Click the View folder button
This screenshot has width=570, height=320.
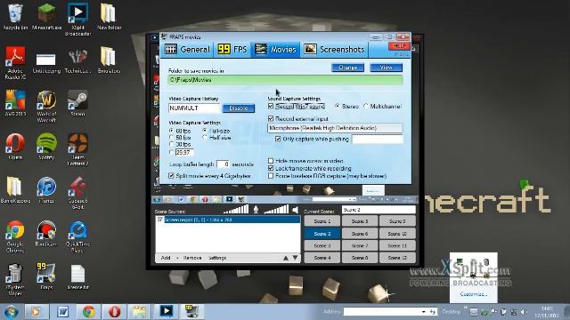(x=386, y=68)
